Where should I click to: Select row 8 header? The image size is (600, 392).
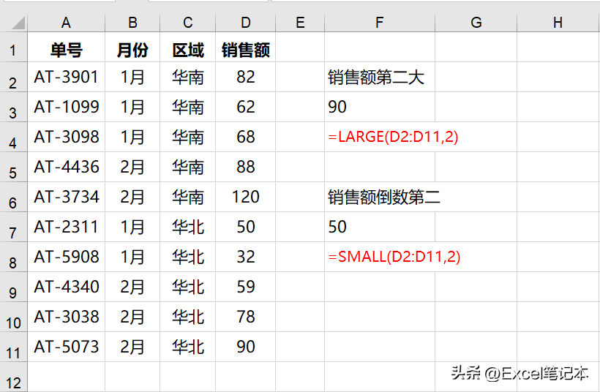coord(13,257)
